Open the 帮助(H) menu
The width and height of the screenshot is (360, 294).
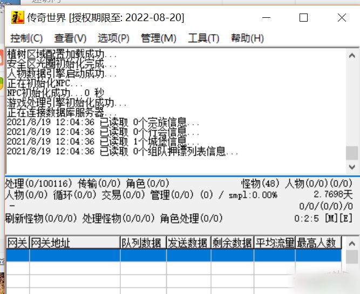click(x=247, y=38)
